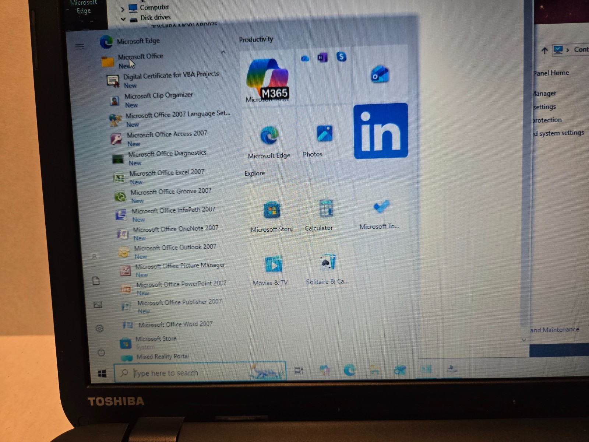Click the OneDrive icon in the folder tile

[x=305, y=59]
